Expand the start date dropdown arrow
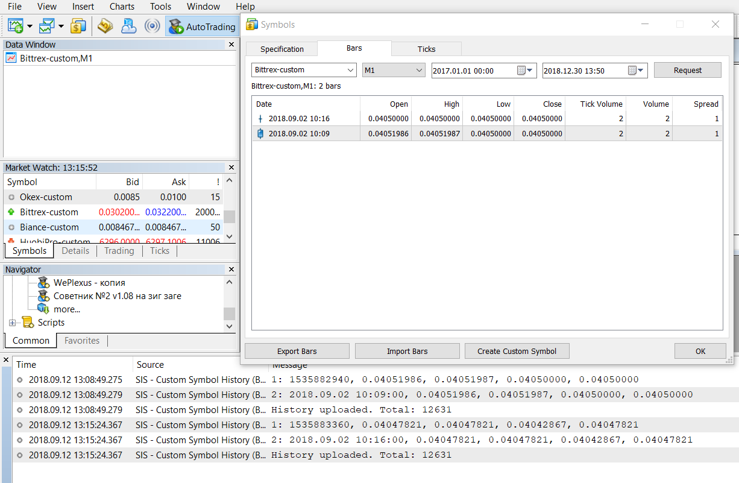 pos(531,71)
